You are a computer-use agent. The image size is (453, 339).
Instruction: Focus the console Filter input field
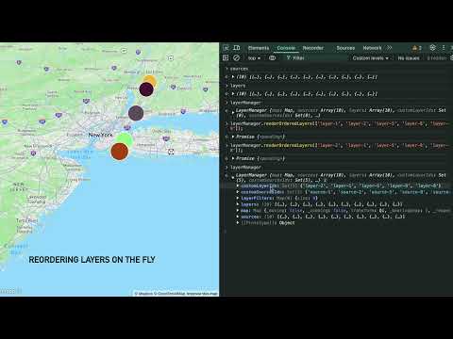click(316, 58)
